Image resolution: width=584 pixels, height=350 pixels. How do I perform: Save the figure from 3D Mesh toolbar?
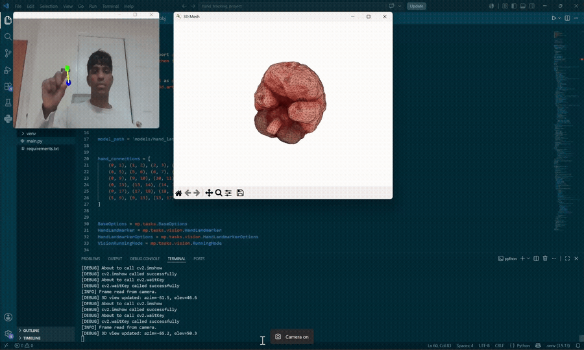coord(240,193)
